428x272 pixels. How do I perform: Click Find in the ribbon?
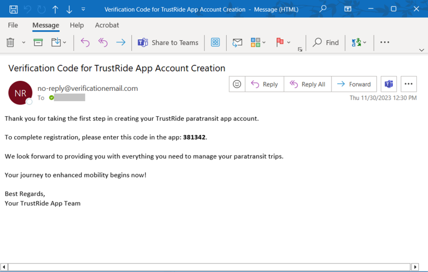click(x=326, y=42)
